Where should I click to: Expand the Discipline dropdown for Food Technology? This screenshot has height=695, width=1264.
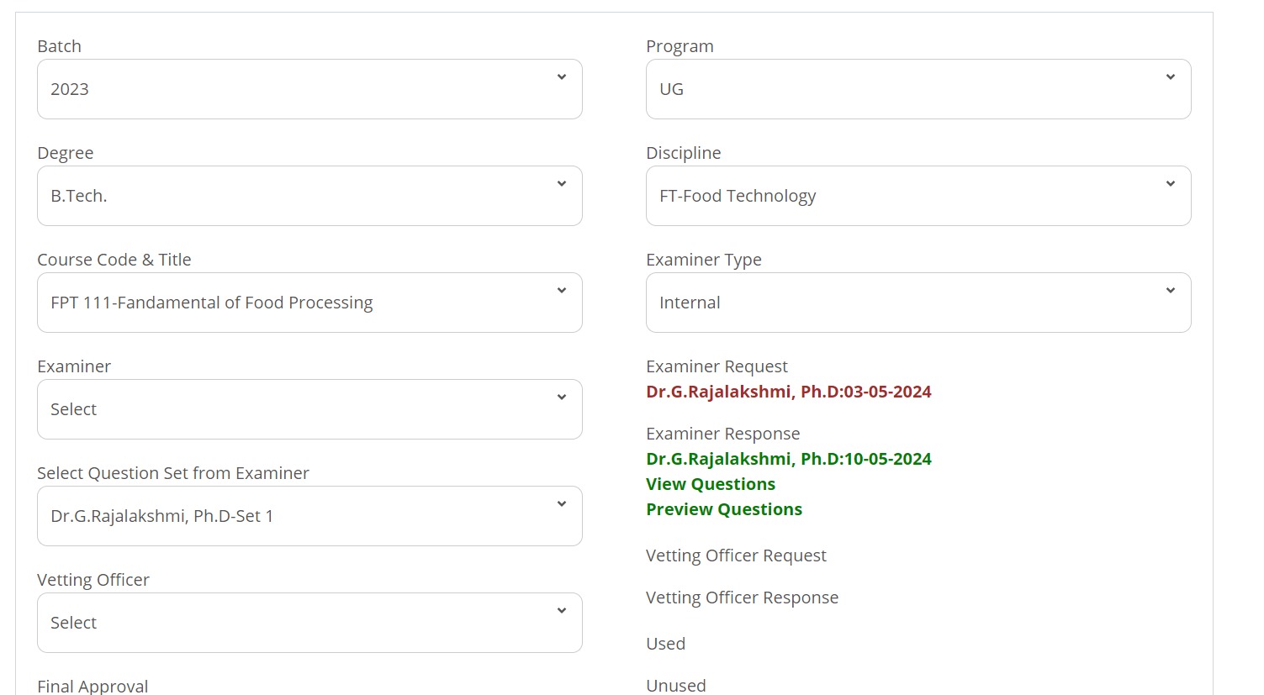918,196
